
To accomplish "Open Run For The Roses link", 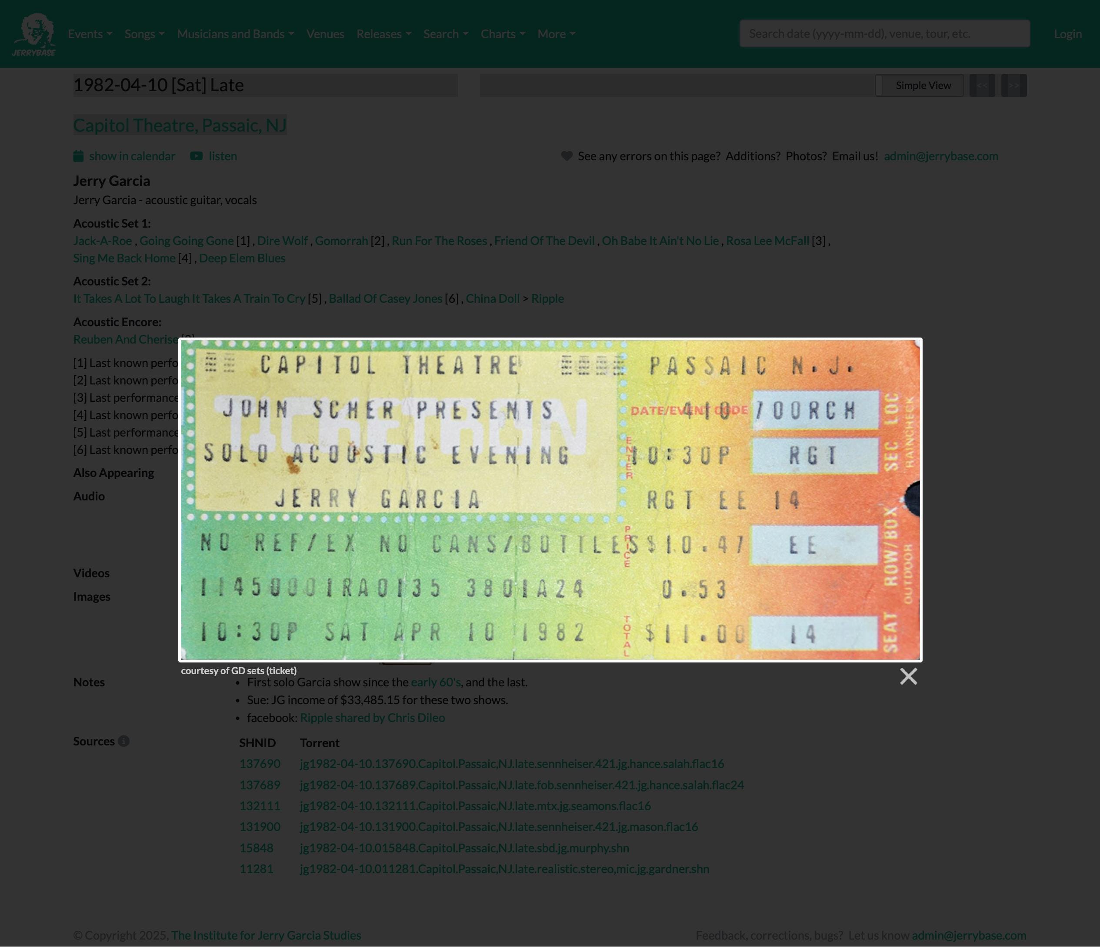I will click(439, 240).
